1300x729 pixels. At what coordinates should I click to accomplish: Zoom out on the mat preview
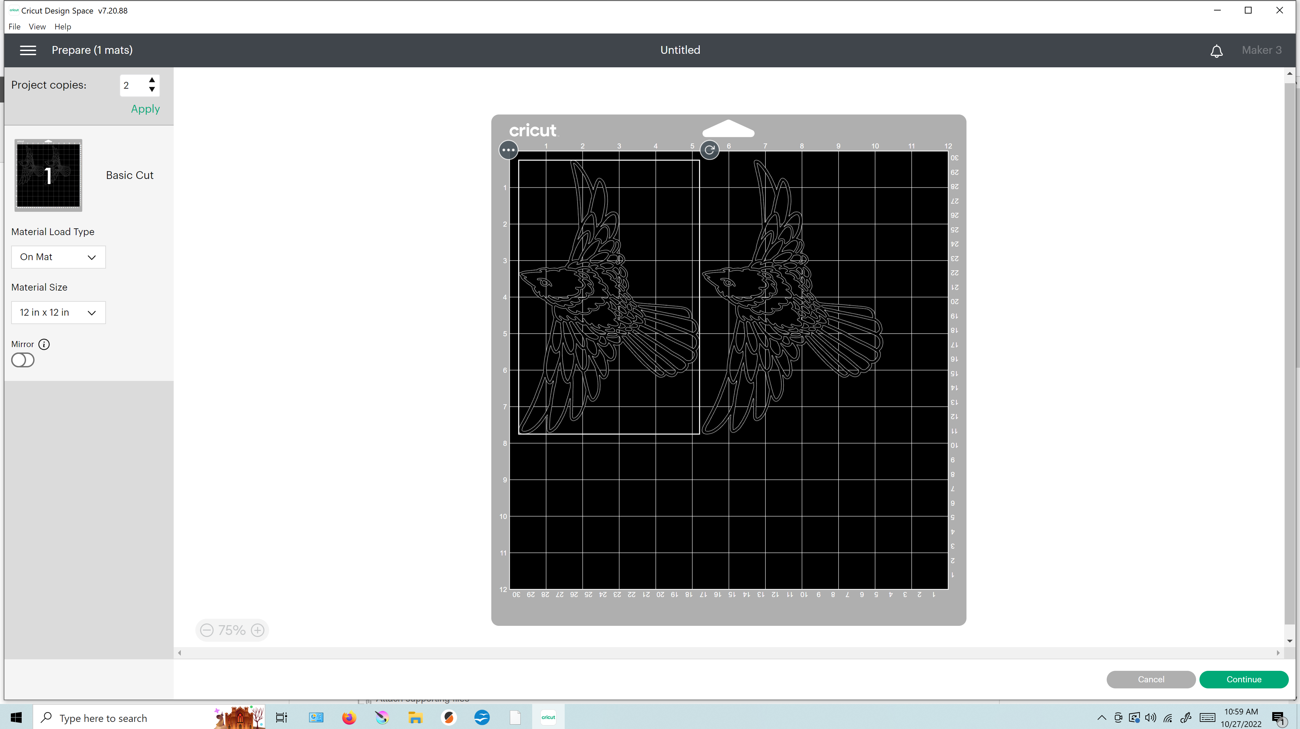[207, 630]
